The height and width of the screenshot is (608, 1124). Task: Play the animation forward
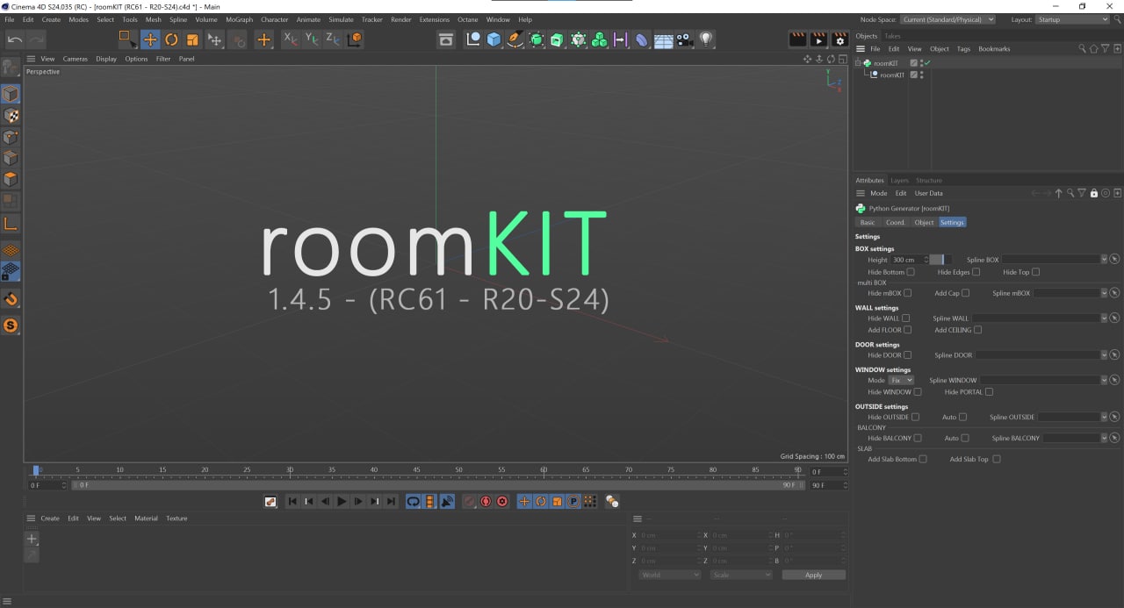pos(342,502)
